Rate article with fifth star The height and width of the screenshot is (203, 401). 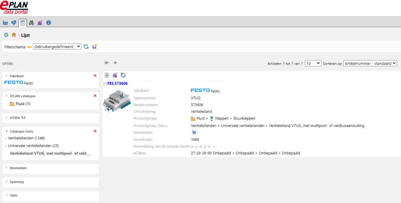pos(209,147)
